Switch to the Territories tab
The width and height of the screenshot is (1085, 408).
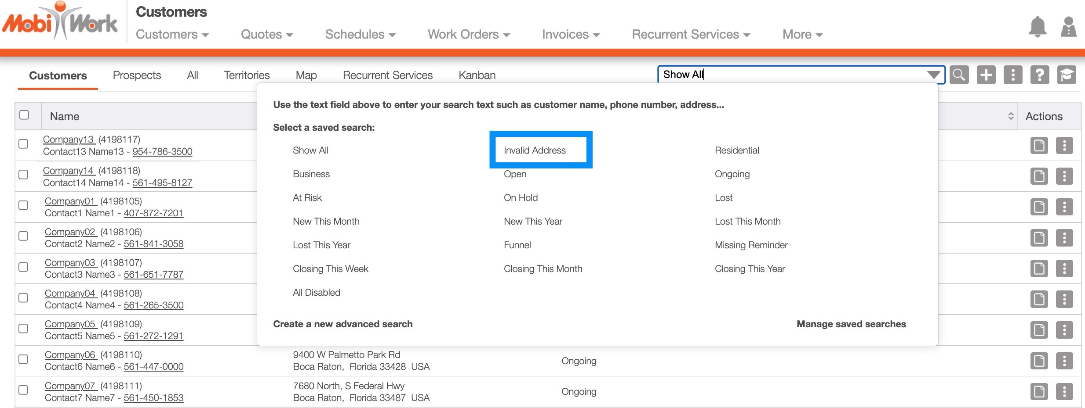pyautogui.click(x=247, y=75)
